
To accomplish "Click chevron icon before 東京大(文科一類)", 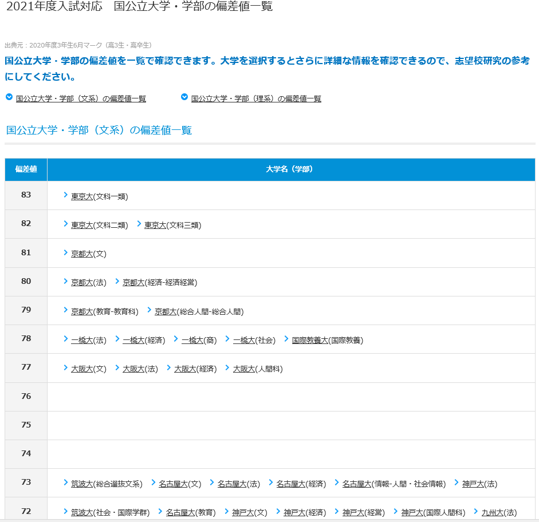I will pyautogui.click(x=66, y=195).
